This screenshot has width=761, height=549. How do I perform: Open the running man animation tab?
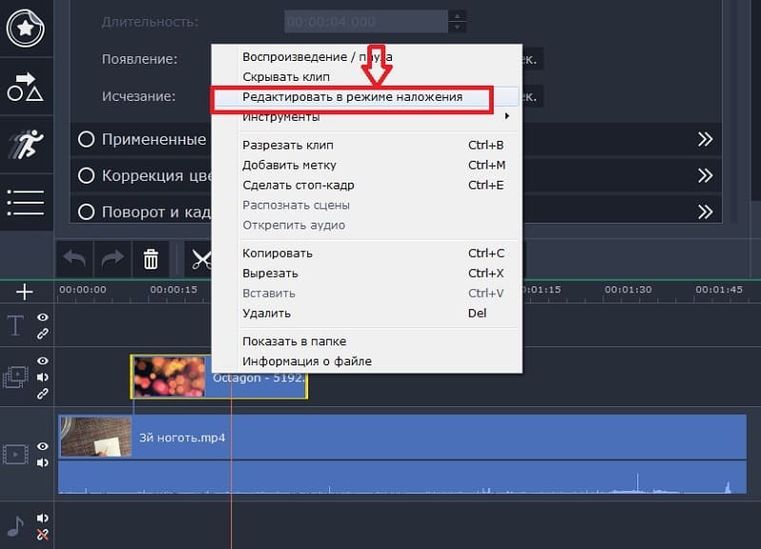[x=26, y=144]
